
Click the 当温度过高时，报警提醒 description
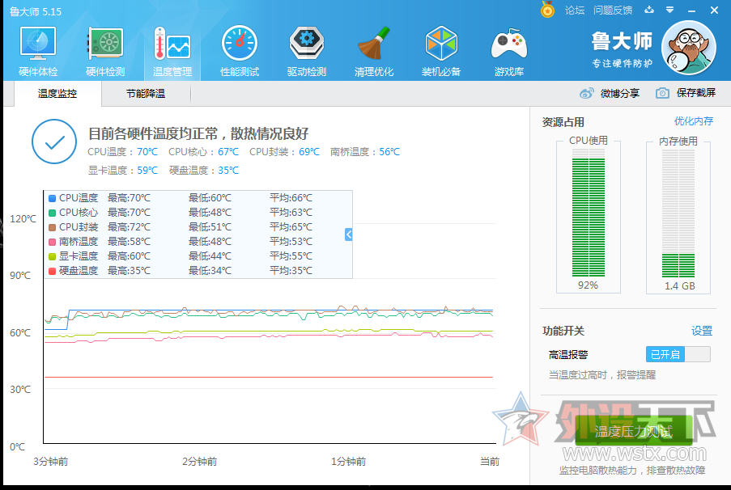[602, 375]
